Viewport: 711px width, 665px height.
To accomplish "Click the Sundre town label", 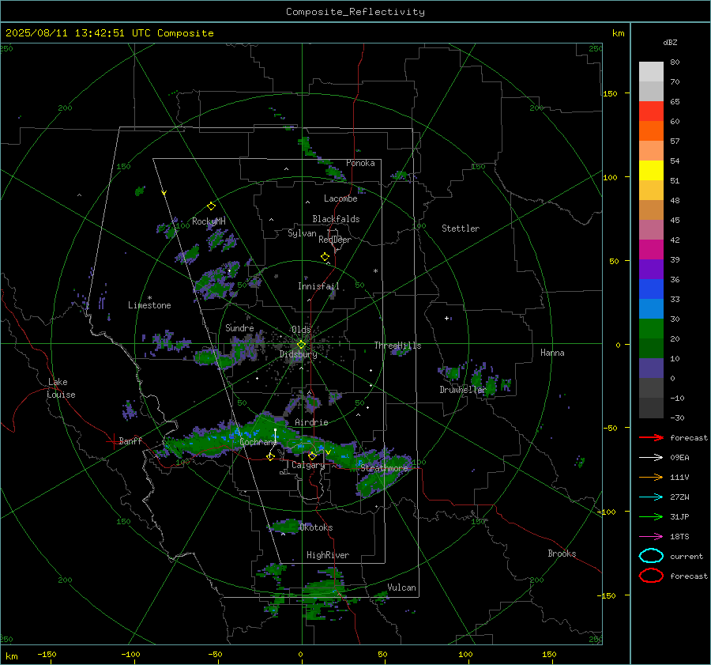I will tap(239, 327).
